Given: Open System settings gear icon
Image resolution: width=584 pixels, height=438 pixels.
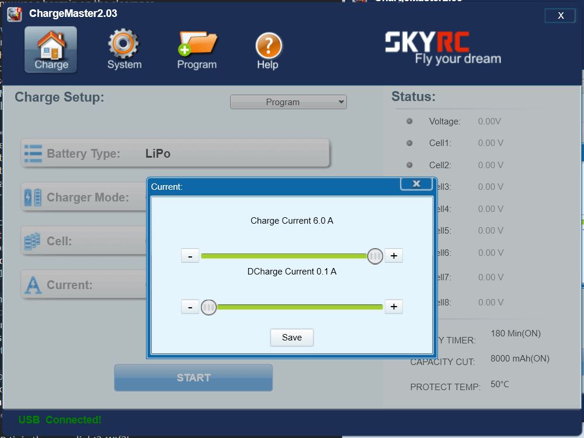Looking at the screenshot, I should pyautogui.click(x=124, y=45).
